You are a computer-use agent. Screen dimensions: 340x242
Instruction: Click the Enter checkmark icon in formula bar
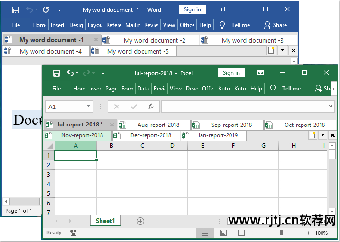point(134,107)
